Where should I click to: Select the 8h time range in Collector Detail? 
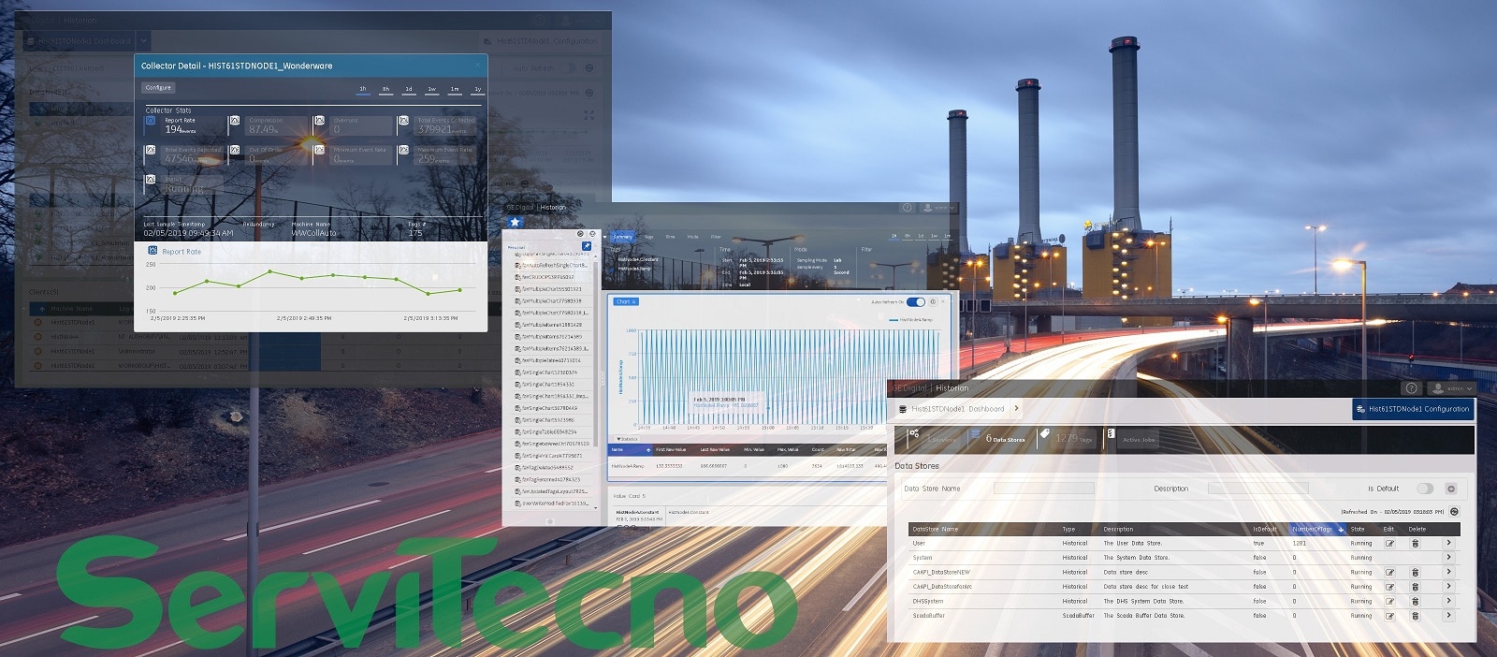(x=385, y=89)
